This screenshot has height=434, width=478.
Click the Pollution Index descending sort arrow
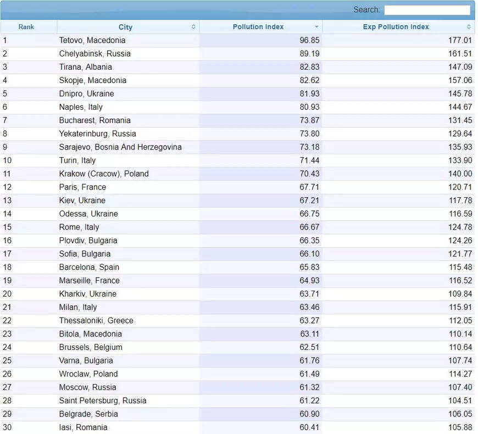click(x=316, y=27)
